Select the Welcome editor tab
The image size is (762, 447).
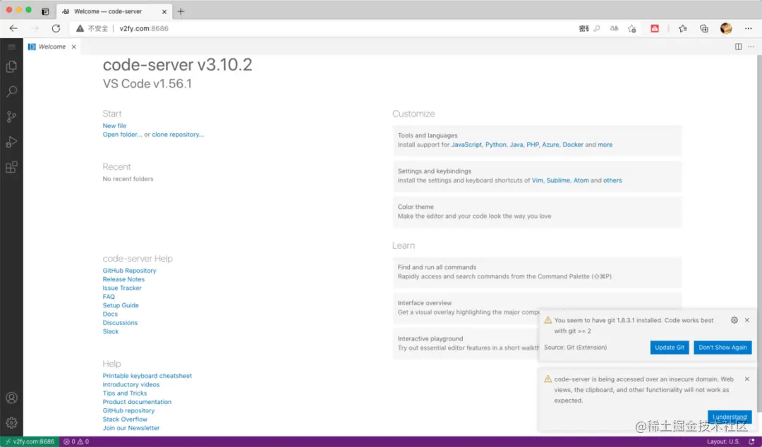pos(52,47)
